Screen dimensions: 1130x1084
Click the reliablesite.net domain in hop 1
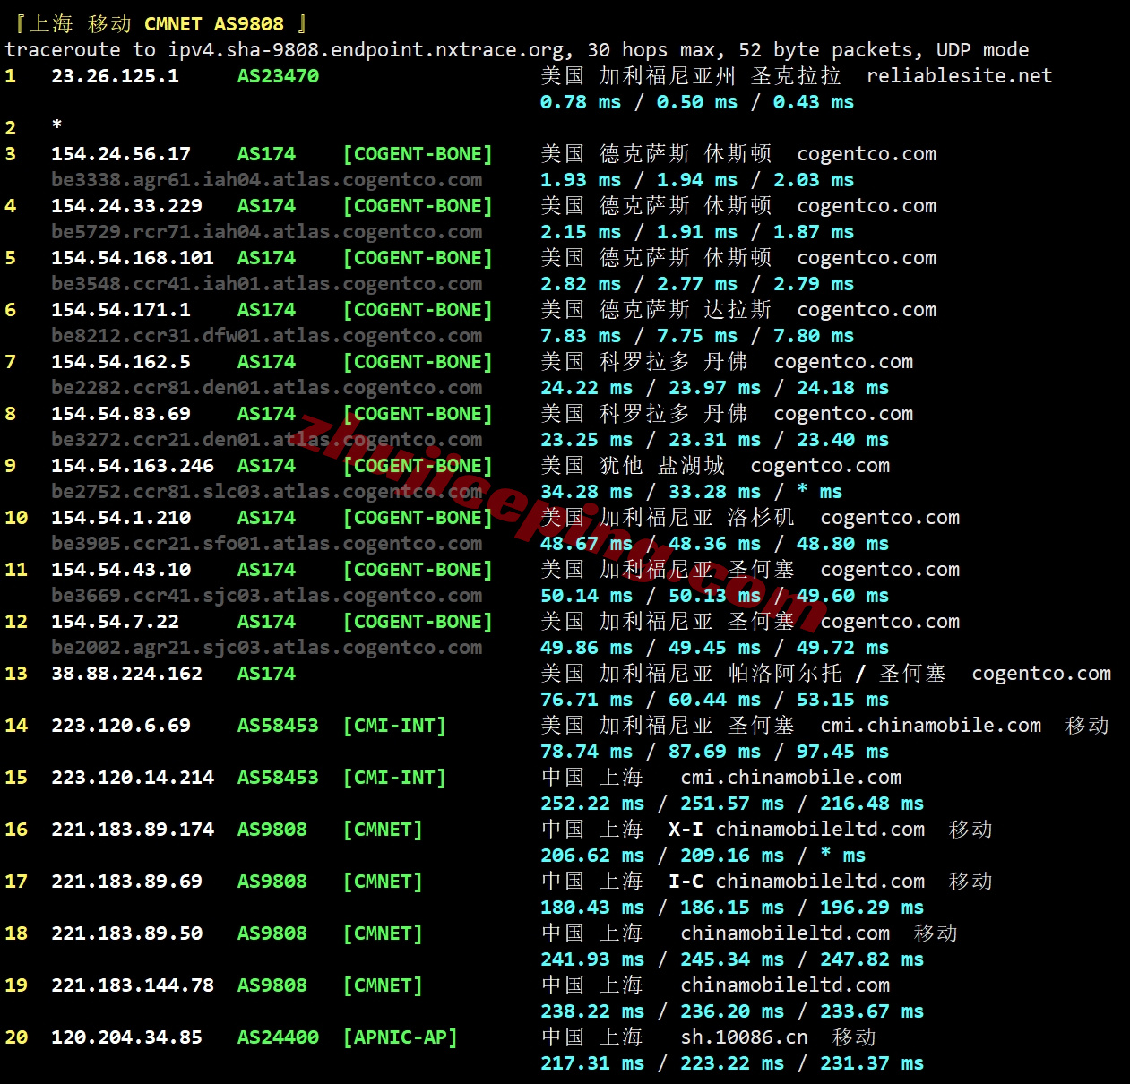(x=959, y=76)
